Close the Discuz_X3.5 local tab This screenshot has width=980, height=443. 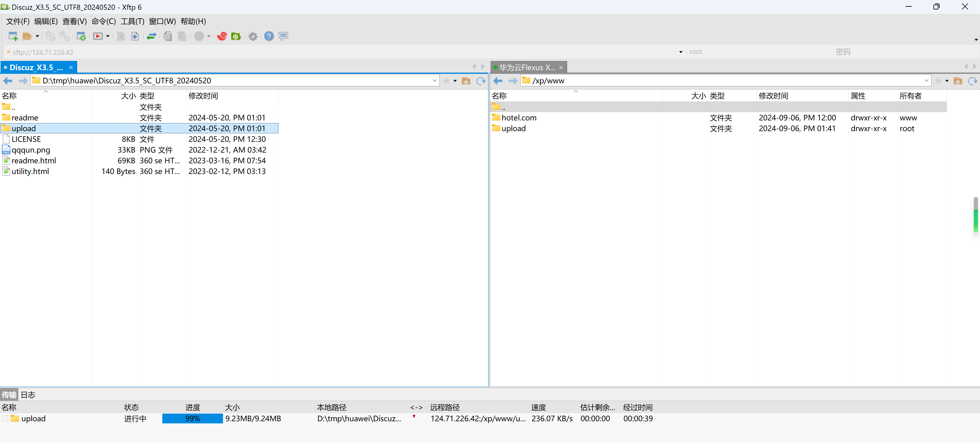71,67
